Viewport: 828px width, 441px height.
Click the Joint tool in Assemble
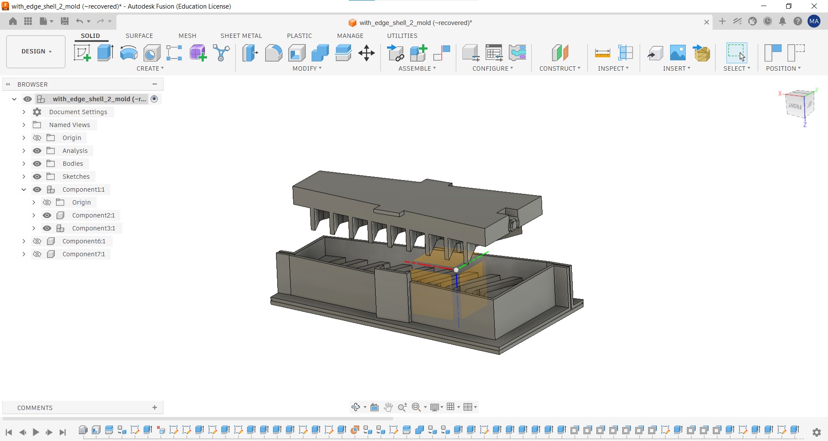click(x=442, y=53)
